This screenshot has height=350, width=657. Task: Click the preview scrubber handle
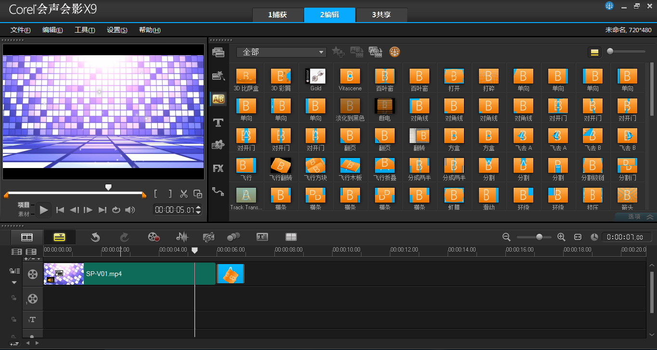[108, 187]
